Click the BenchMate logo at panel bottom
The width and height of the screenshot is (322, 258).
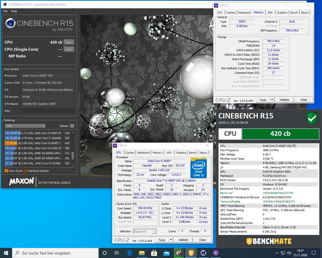(x=269, y=241)
